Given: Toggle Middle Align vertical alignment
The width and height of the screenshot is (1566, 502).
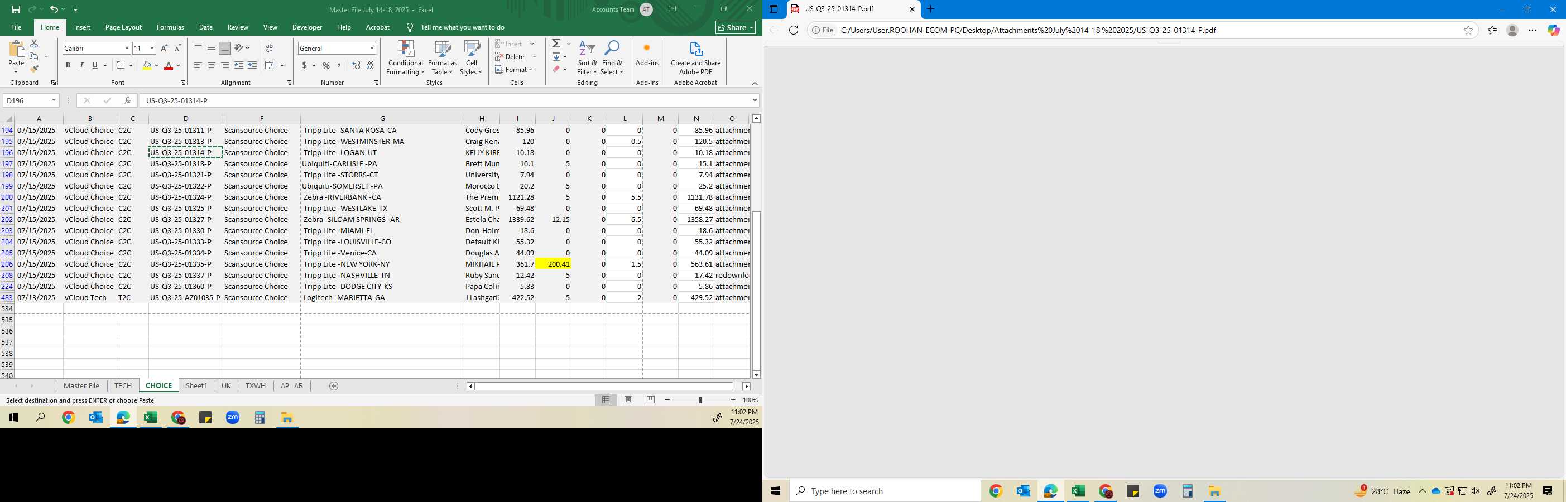Looking at the screenshot, I should [211, 48].
